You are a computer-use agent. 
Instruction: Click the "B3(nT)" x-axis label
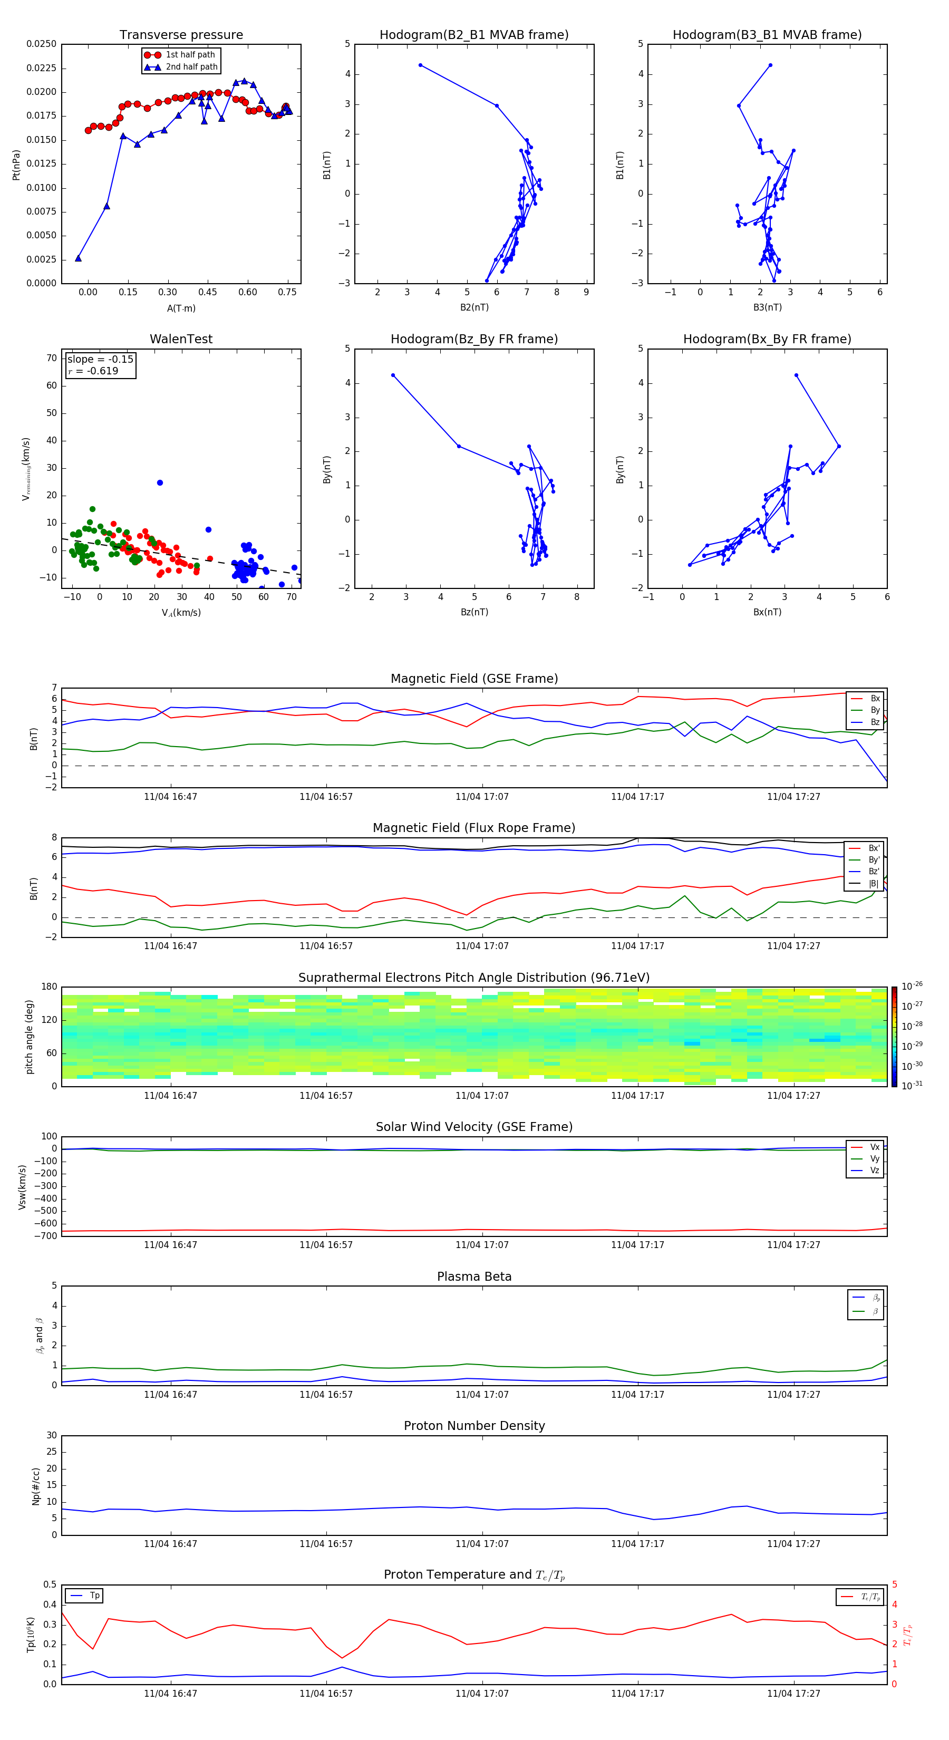pyautogui.click(x=767, y=308)
